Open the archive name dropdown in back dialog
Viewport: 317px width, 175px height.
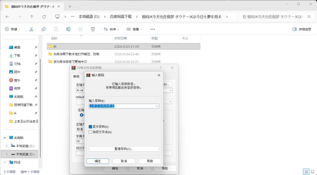[x=170, y=90]
